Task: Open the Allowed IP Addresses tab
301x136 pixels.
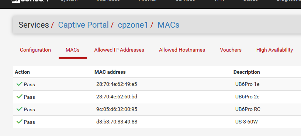Action: [119, 50]
